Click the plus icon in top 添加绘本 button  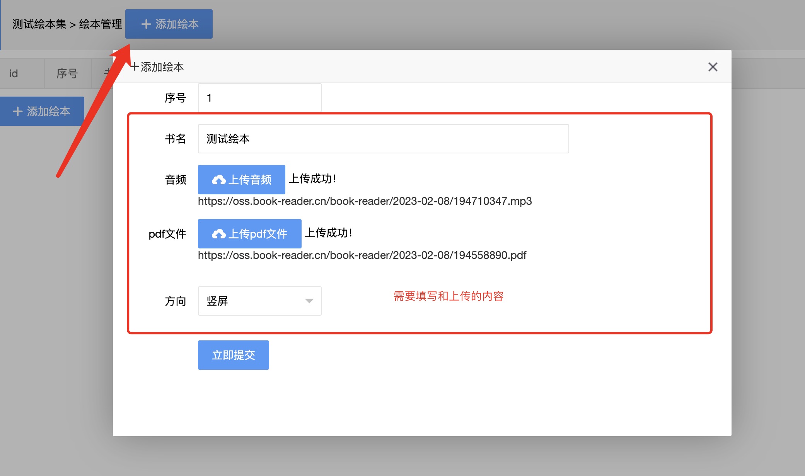click(146, 24)
